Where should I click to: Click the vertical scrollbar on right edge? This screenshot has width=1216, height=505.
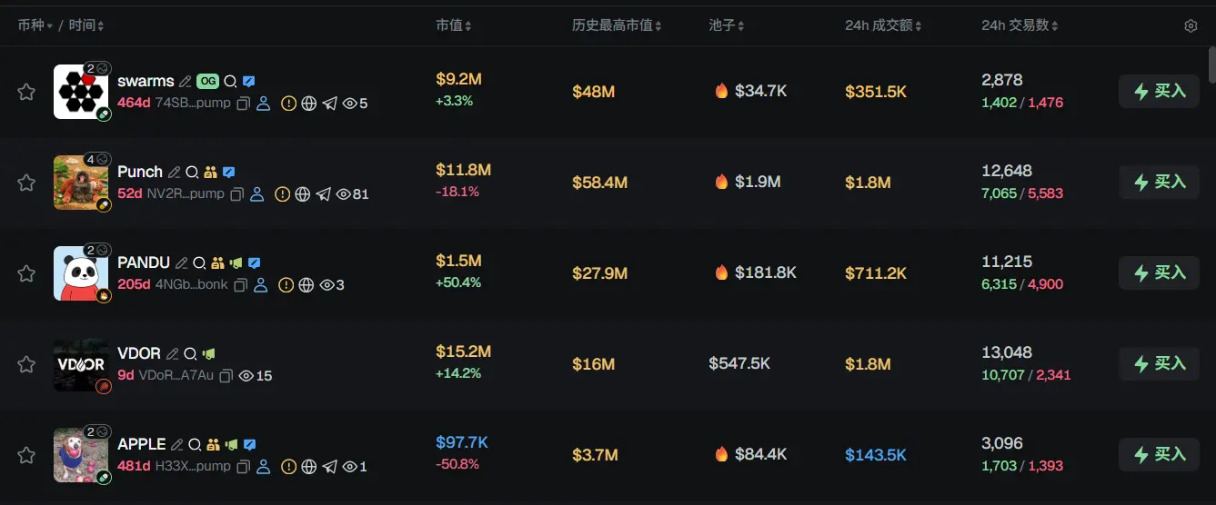coord(1211,68)
